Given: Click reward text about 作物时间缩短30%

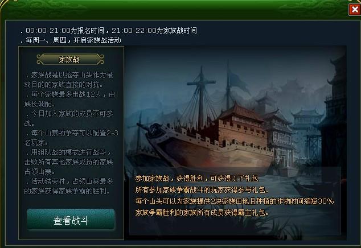Looking at the screenshot, I should point(235,201).
